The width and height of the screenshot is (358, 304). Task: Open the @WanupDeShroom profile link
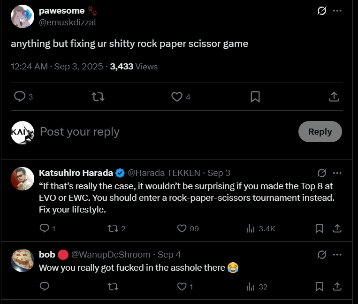pos(111,255)
